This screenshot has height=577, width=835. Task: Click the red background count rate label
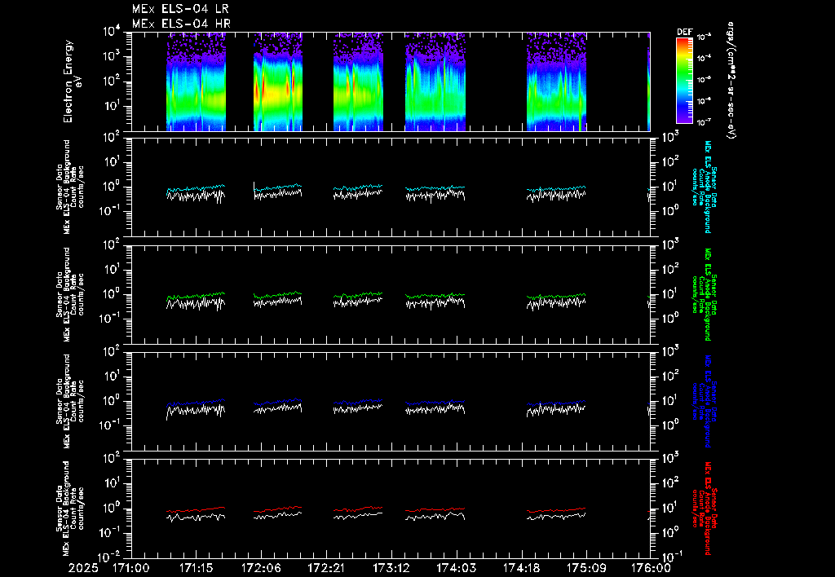[705, 509]
